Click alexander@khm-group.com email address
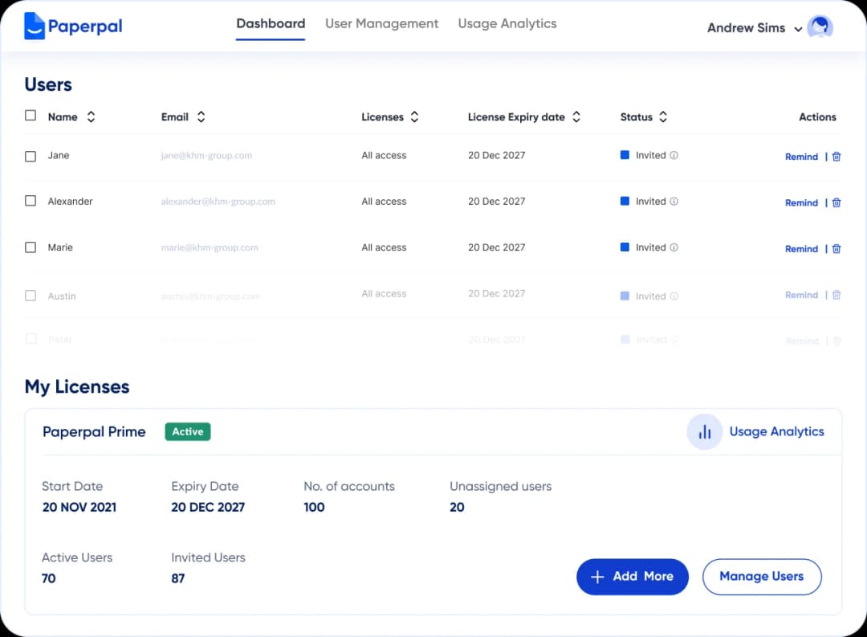Viewport: 867px width, 637px height. pos(218,202)
